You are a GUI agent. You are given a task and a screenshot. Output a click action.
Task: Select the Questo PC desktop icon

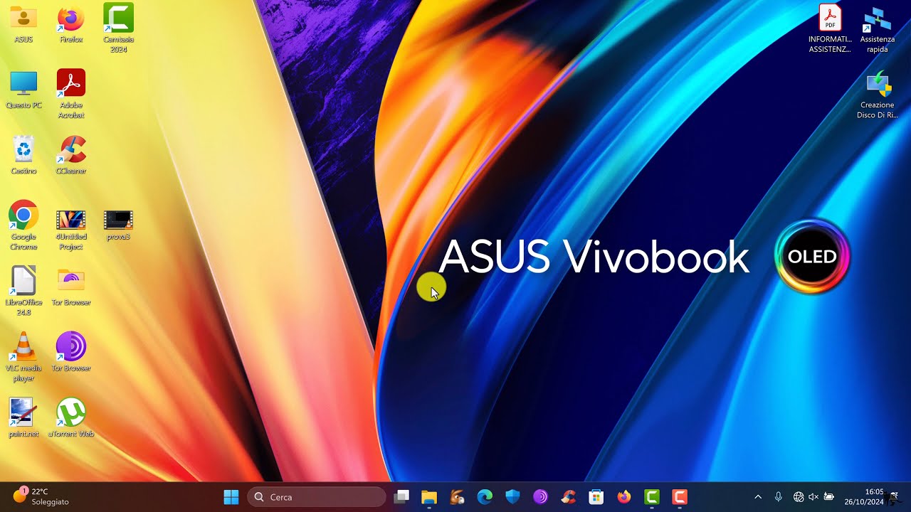point(23,90)
